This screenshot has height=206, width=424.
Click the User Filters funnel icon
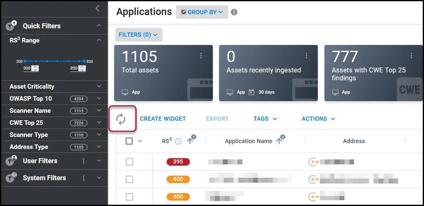click(11, 161)
